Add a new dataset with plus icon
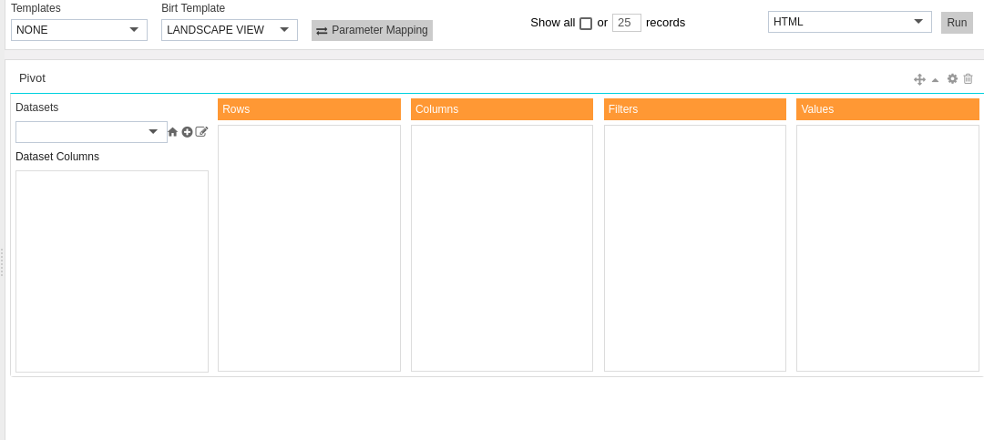The image size is (984, 440). click(187, 132)
